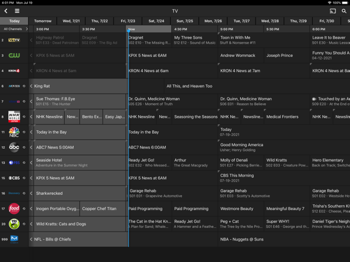Tap the 6:00 PM time header
The image size is (350, 262).
[x=330, y=29]
